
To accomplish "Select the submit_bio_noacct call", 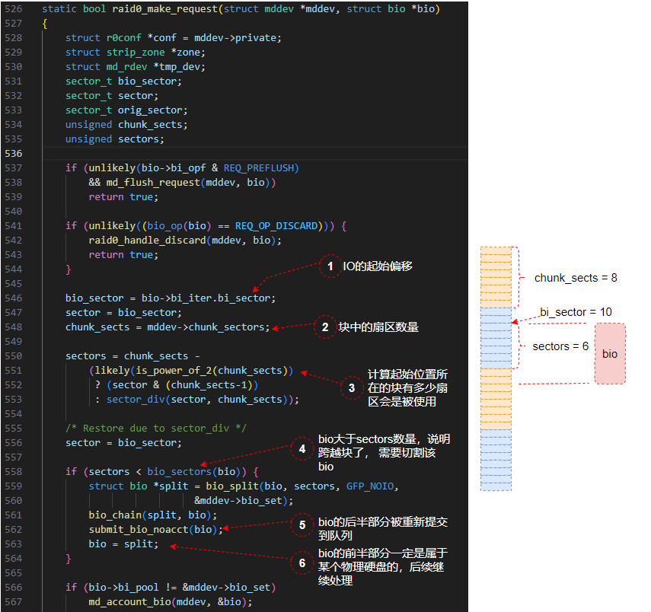I will point(139,529).
